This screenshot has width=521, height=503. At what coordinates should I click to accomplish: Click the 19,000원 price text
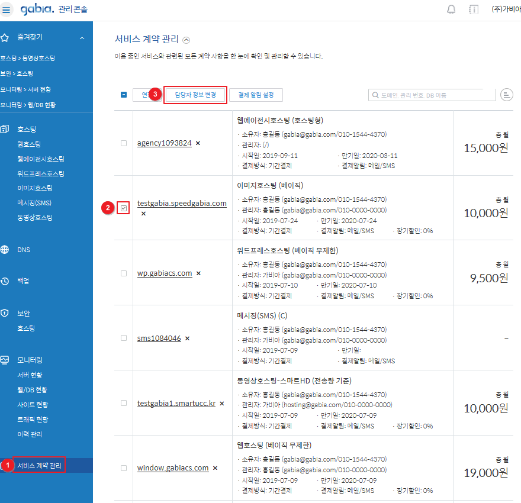point(486,473)
